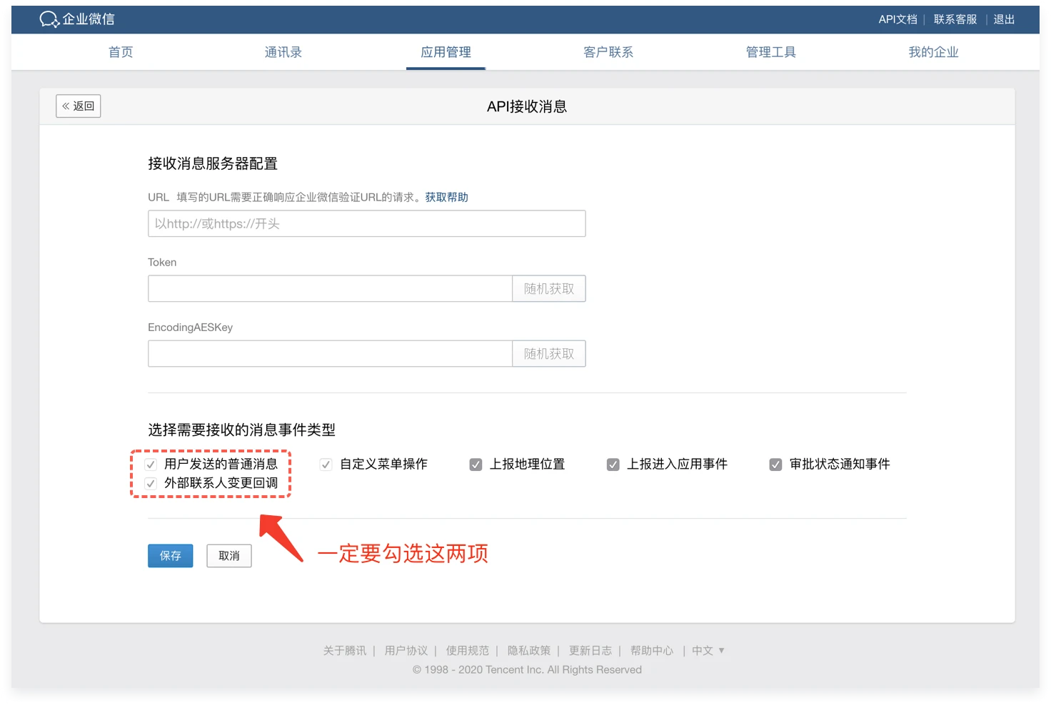The image size is (1051, 705).
Task: Switch to the 通讯录 tab
Action: pos(283,52)
